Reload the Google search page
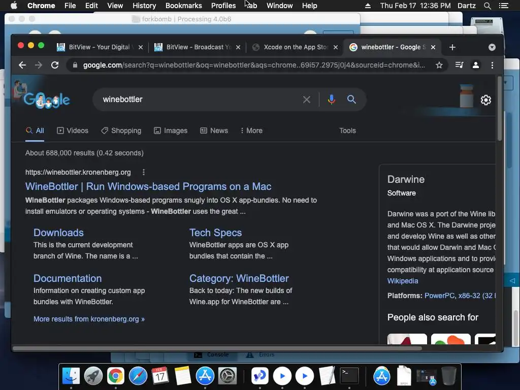The height and width of the screenshot is (390, 520). tap(55, 65)
